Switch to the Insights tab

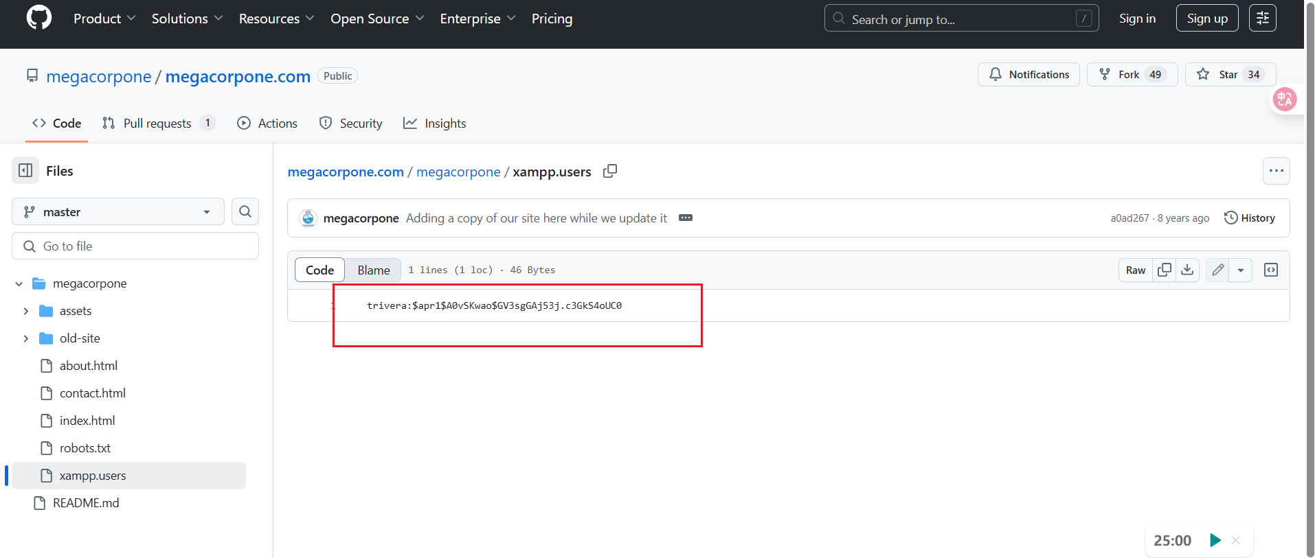(x=434, y=123)
